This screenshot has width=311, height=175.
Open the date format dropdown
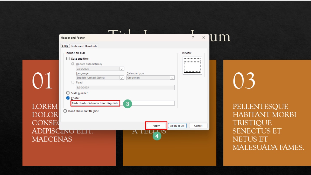(x=122, y=69)
